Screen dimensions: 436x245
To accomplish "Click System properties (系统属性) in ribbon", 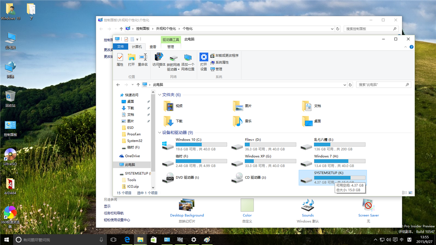I will click(219, 62).
